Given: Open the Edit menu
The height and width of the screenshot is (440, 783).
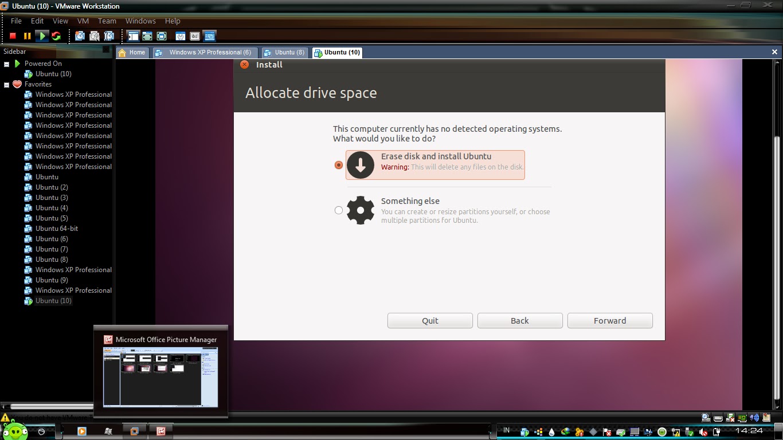Looking at the screenshot, I should 37,21.
